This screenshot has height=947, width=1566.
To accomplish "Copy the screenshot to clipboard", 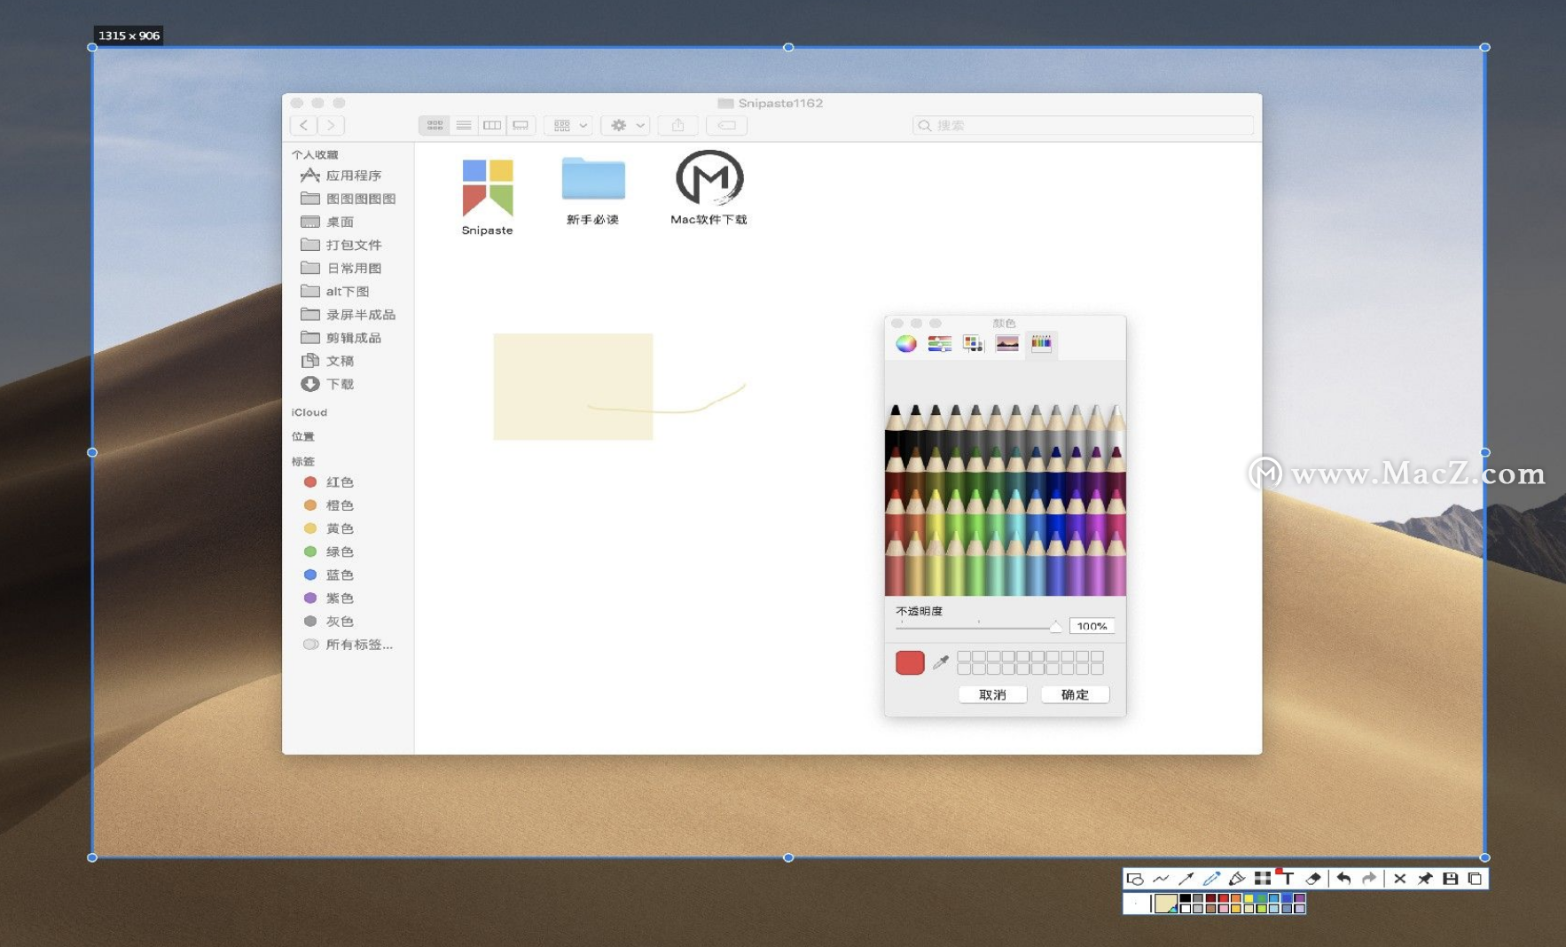I will coord(1476,879).
